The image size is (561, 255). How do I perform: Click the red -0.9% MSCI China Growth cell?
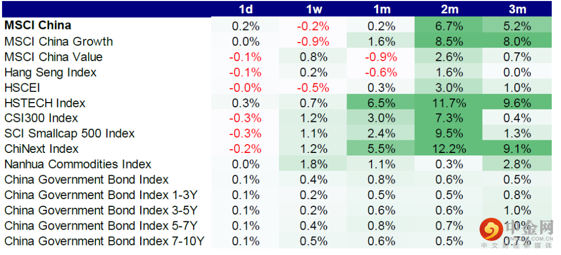pyautogui.click(x=313, y=41)
